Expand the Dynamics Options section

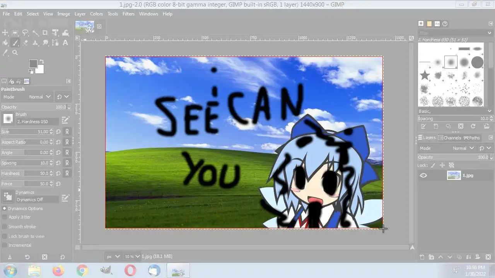click(5, 208)
